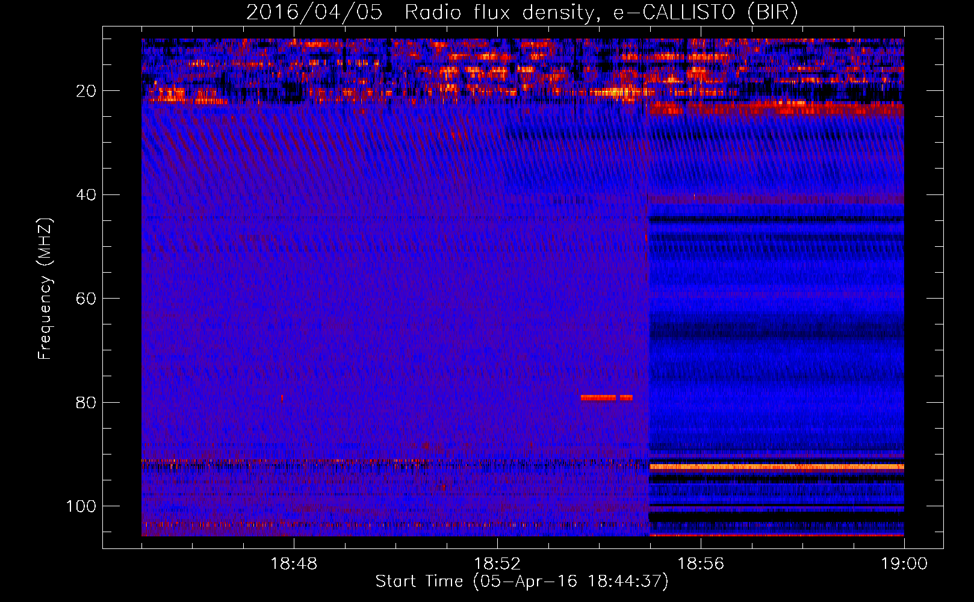Click the 100 MHz frequency tick label
Viewport: 974px width, 602px height.
pyautogui.click(x=81, y=506)
